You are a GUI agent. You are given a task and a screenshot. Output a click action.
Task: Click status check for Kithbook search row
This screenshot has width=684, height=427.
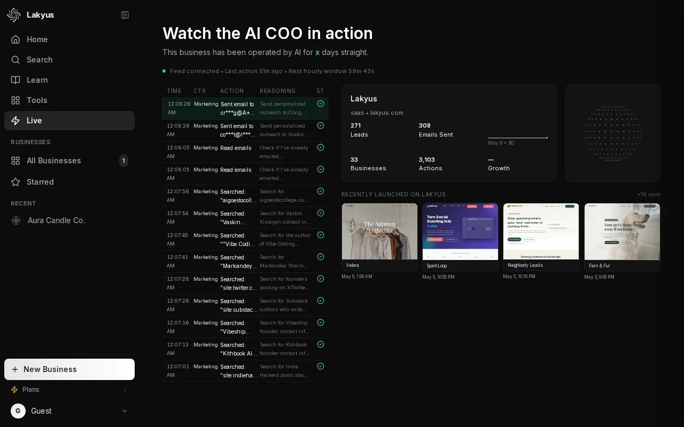pos(321,344)
